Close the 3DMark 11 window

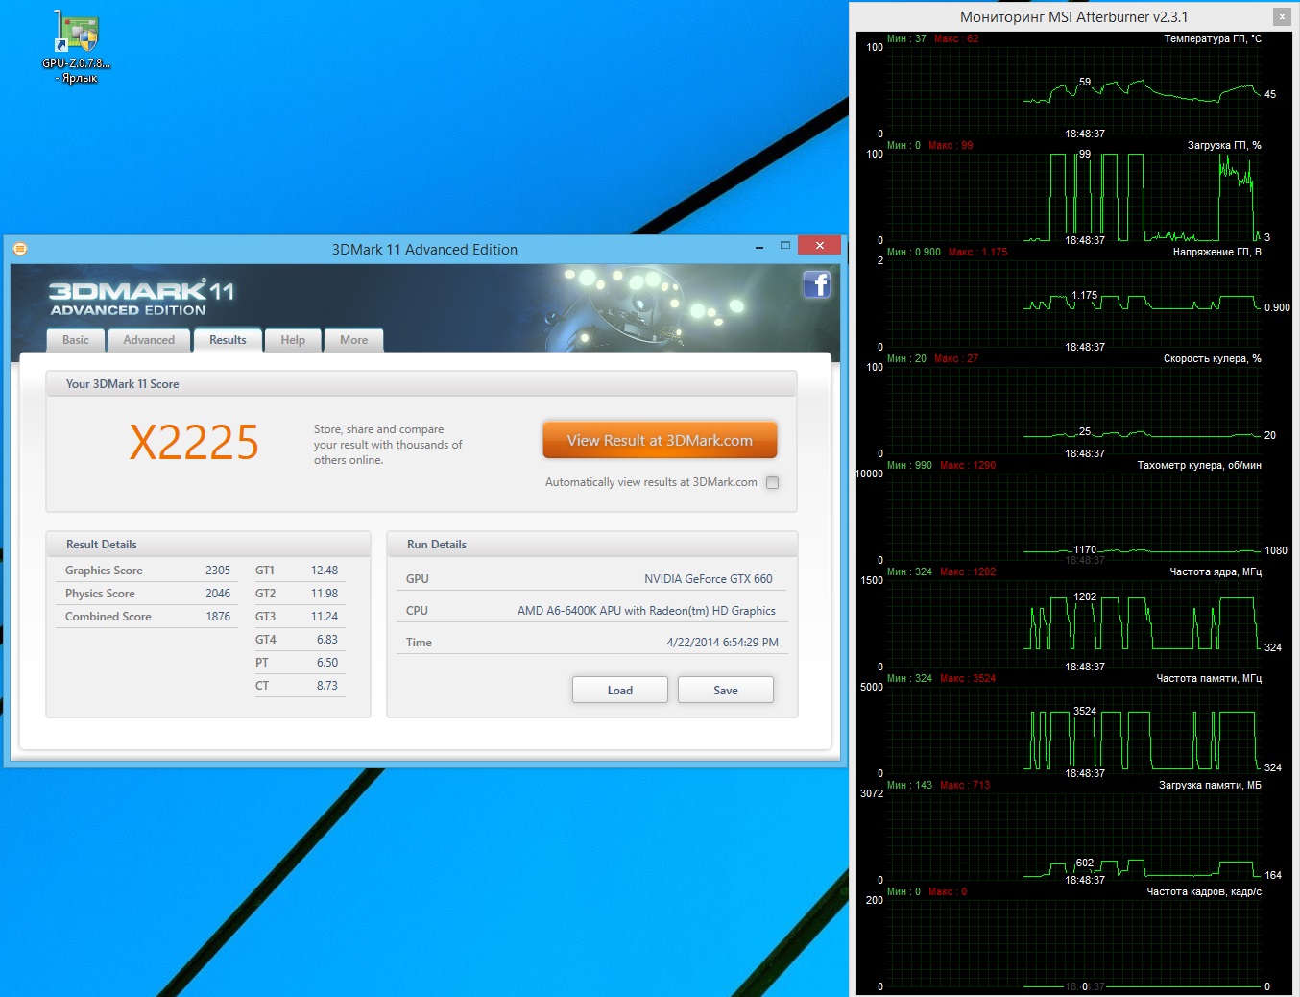point(819,246)
